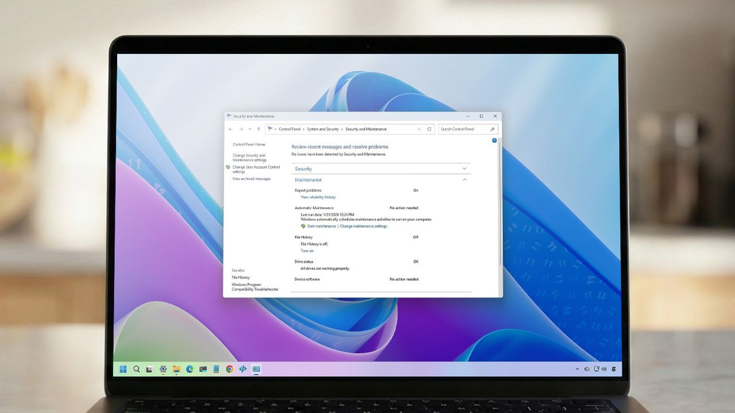Click the search magnifier in the Control Panel search box
The height and width of the screenshot is (413, 735).
tap(493, 129)
